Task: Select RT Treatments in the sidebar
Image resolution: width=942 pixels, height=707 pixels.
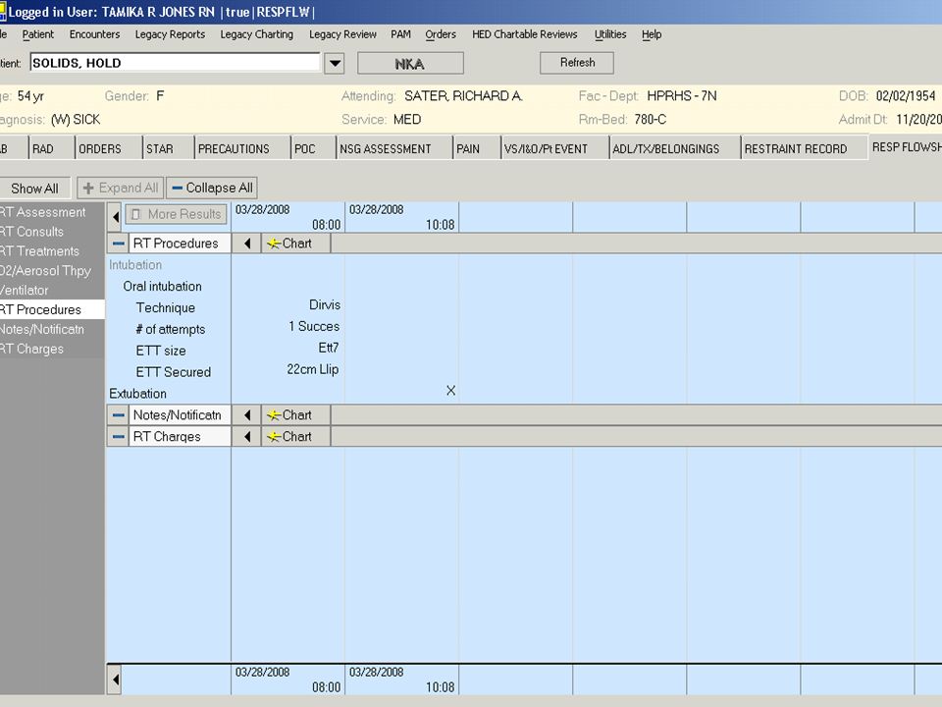Action: 52,251
